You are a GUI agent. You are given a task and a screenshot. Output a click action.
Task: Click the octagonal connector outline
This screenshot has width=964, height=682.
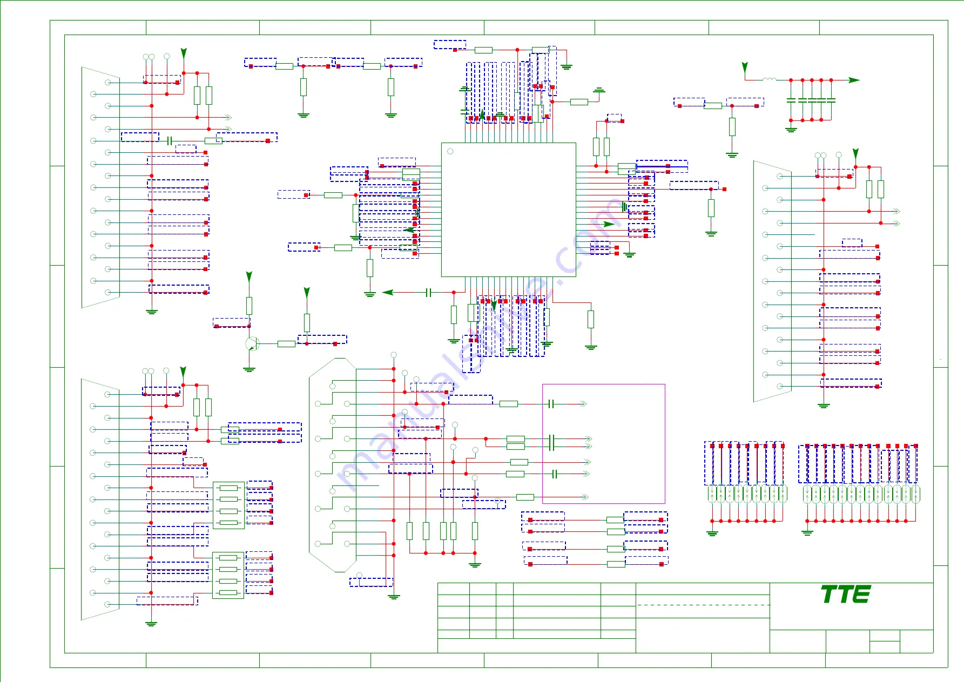click(x=333, y=465)
